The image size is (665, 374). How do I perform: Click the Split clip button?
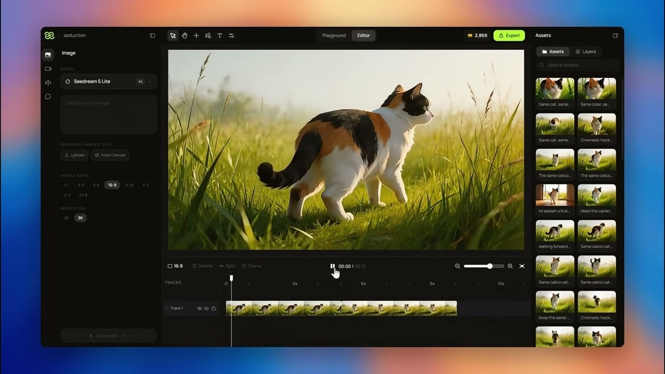pyautogui.click(x=227, y=266)
